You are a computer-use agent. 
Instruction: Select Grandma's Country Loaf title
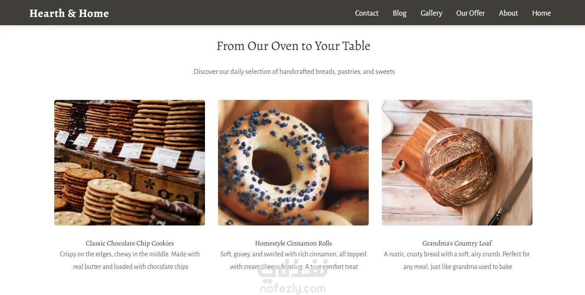(457, 243)
